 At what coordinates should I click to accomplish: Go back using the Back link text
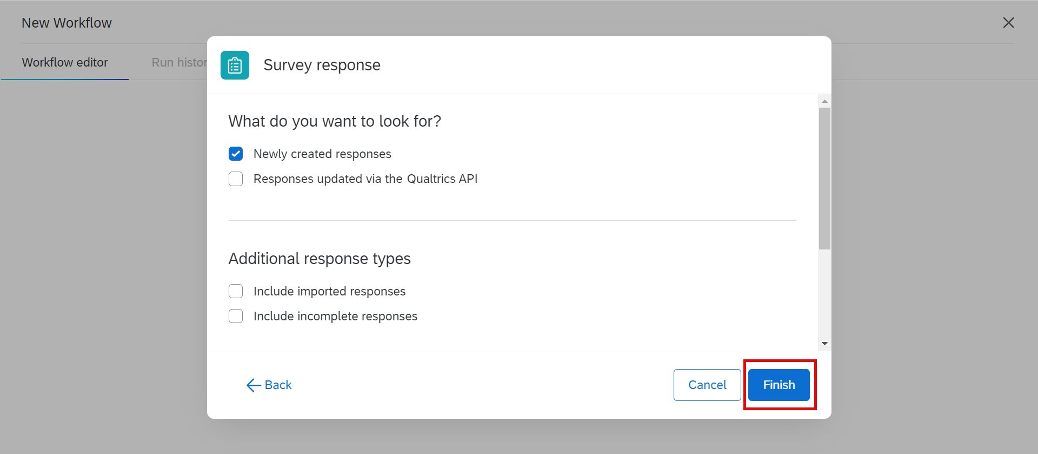coord(278,385)
